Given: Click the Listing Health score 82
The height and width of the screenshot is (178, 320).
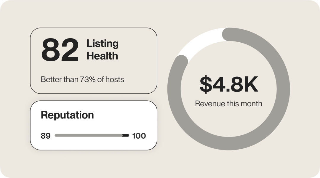Looking at the screenshot, I should point(60,50).
